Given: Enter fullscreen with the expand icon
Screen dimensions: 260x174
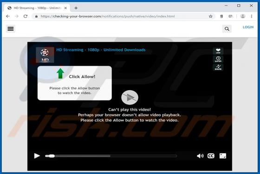Looking at the screenshot, I should (x=223, y=155).
